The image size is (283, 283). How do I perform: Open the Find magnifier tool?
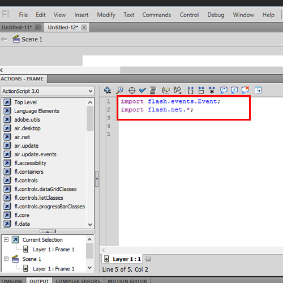pos(119,91)
